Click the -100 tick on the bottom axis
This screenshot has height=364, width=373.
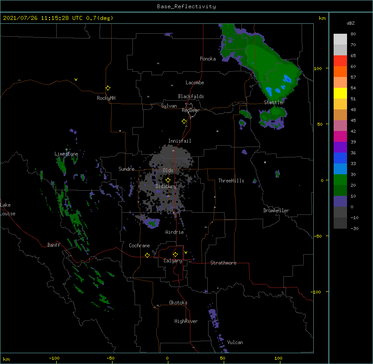pyautogui.click(x=54, y=358)
